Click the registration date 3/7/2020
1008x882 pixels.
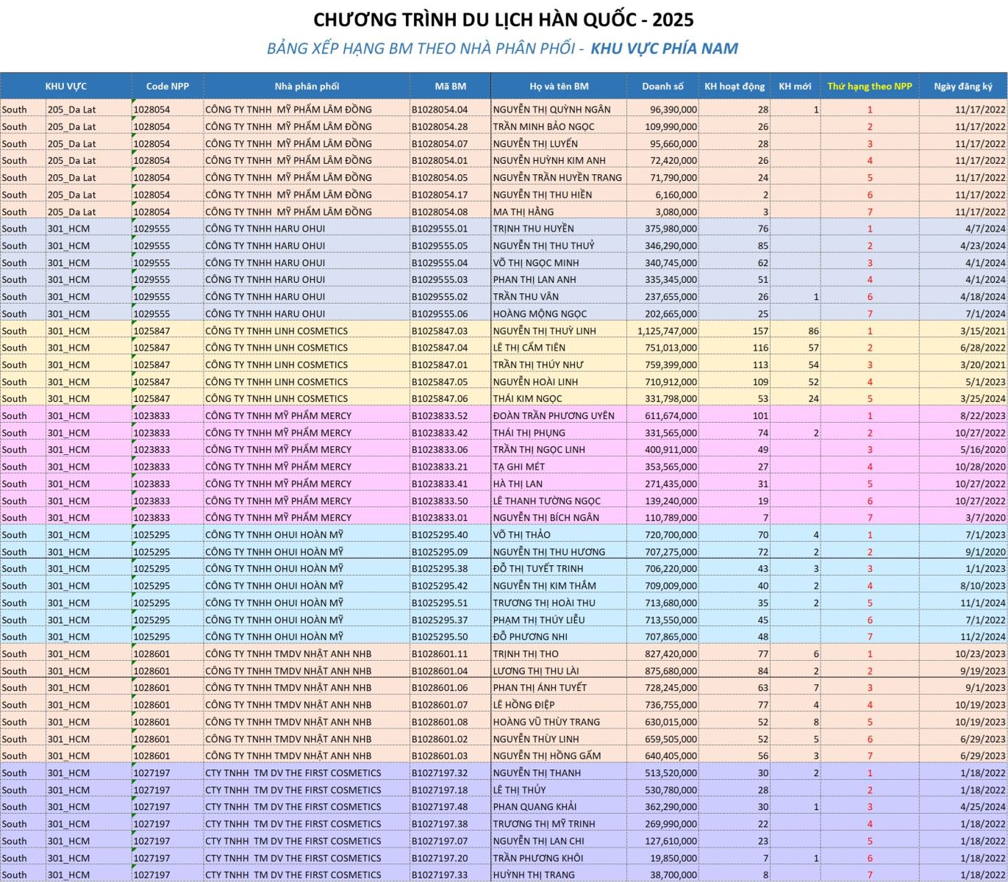984,517
